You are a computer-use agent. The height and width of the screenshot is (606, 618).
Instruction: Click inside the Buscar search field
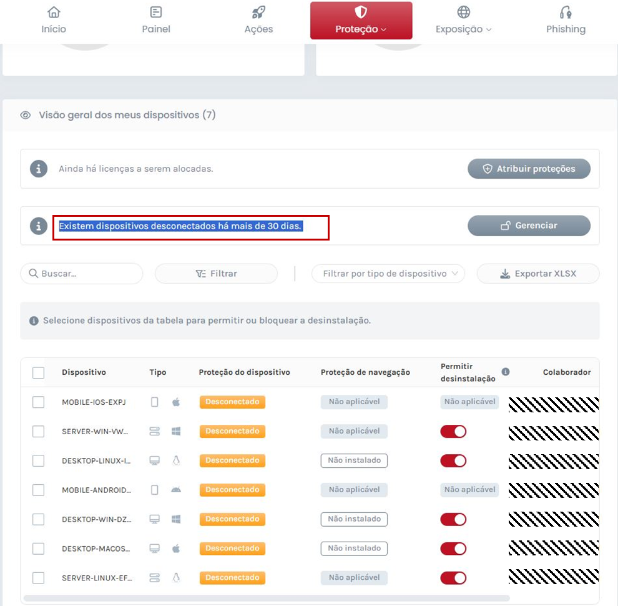[x=81, y=273]
